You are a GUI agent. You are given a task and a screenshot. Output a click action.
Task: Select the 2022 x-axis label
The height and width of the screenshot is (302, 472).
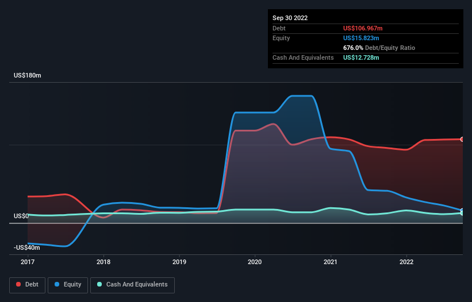406,262
